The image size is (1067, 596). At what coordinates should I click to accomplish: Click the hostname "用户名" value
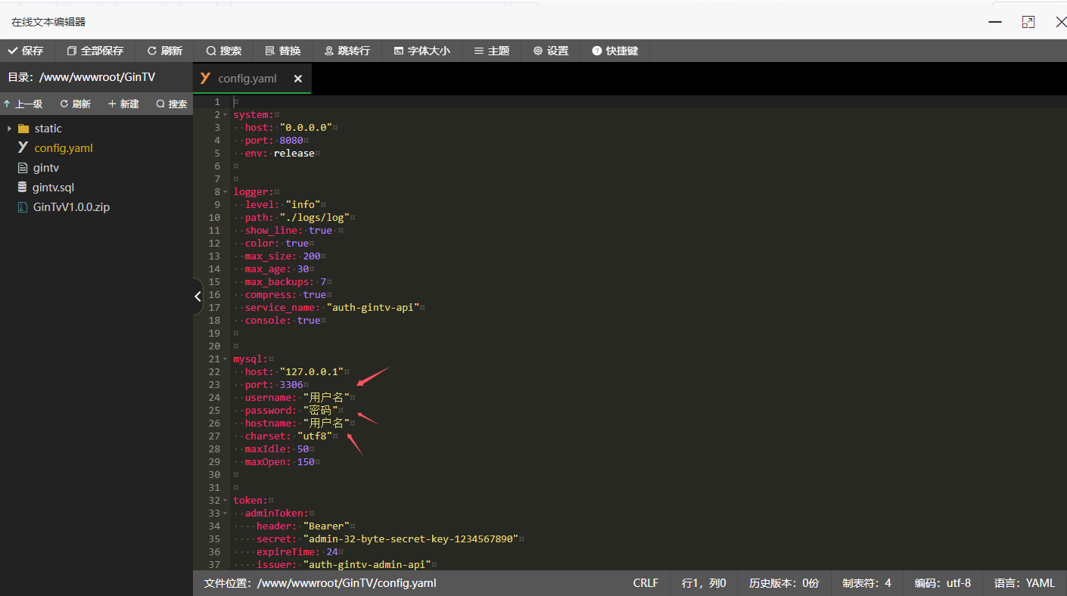[326, 424]
